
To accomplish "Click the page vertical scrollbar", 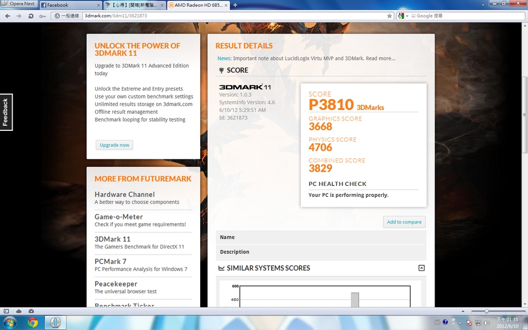I will (x=525, y=114).
